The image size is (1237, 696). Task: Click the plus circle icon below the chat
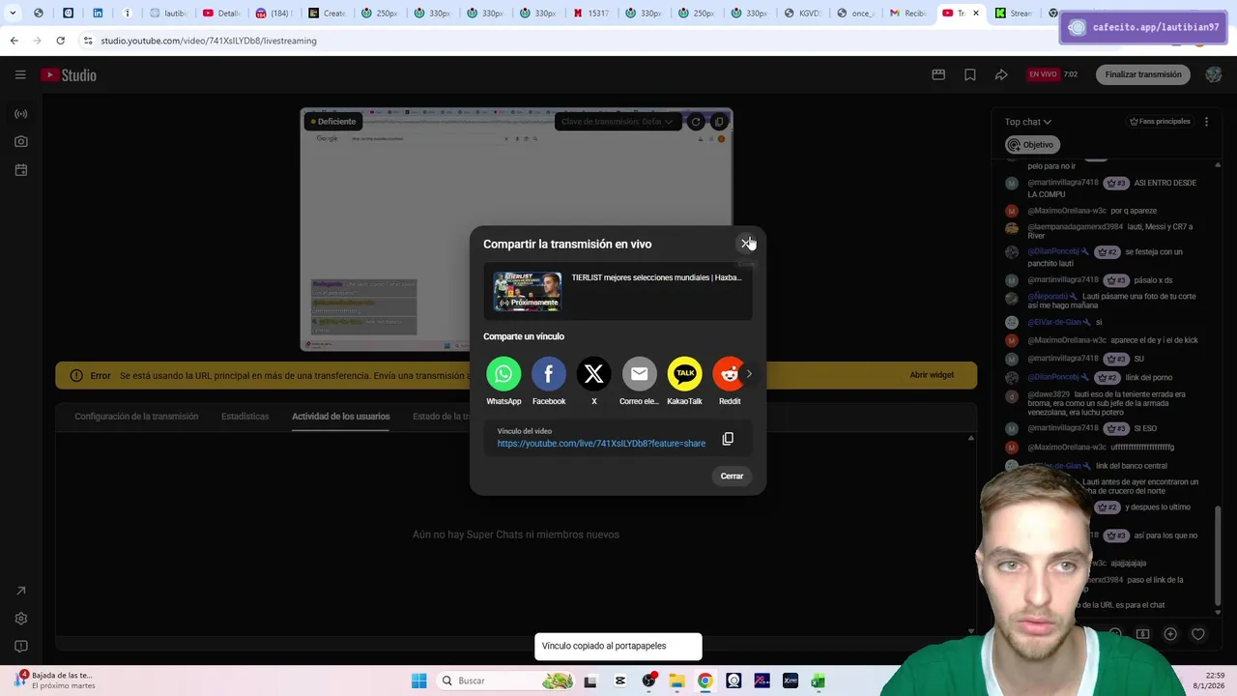[x=1170, y=634]
